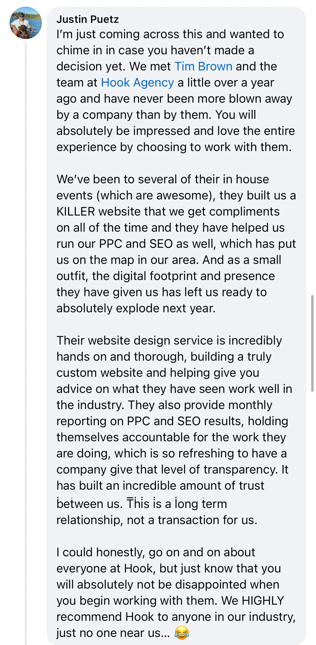This screenshot has width=316, height=645.
Task: Click the phrase "absolutely explode next year"
Action: [x=136, y=308]
